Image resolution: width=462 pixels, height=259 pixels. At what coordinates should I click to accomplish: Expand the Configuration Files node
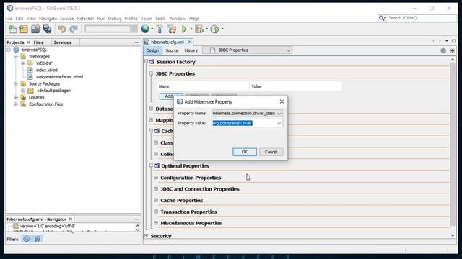(16, 104)
